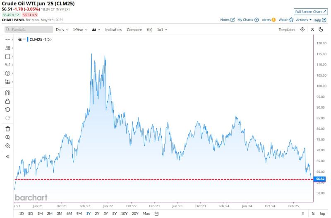Zoom out using the magnifier minus icon
Screen dimensions: 331x218
pos(7,145)
